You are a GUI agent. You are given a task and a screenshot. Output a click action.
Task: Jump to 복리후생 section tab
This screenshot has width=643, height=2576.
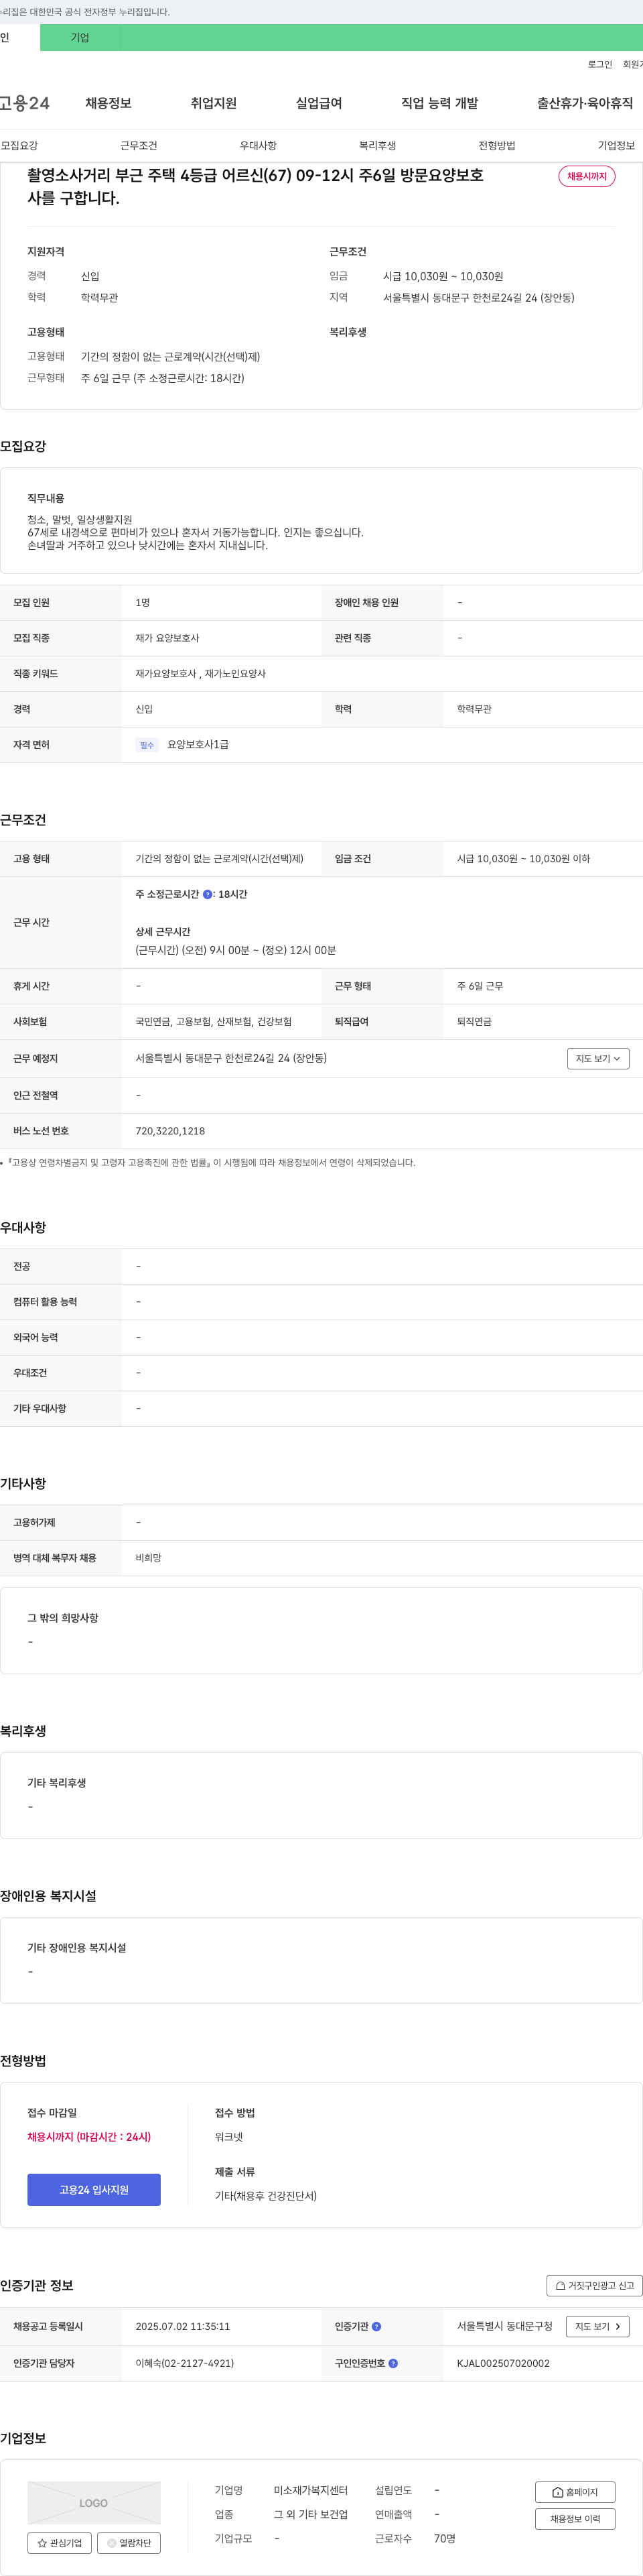click(377, 145)
